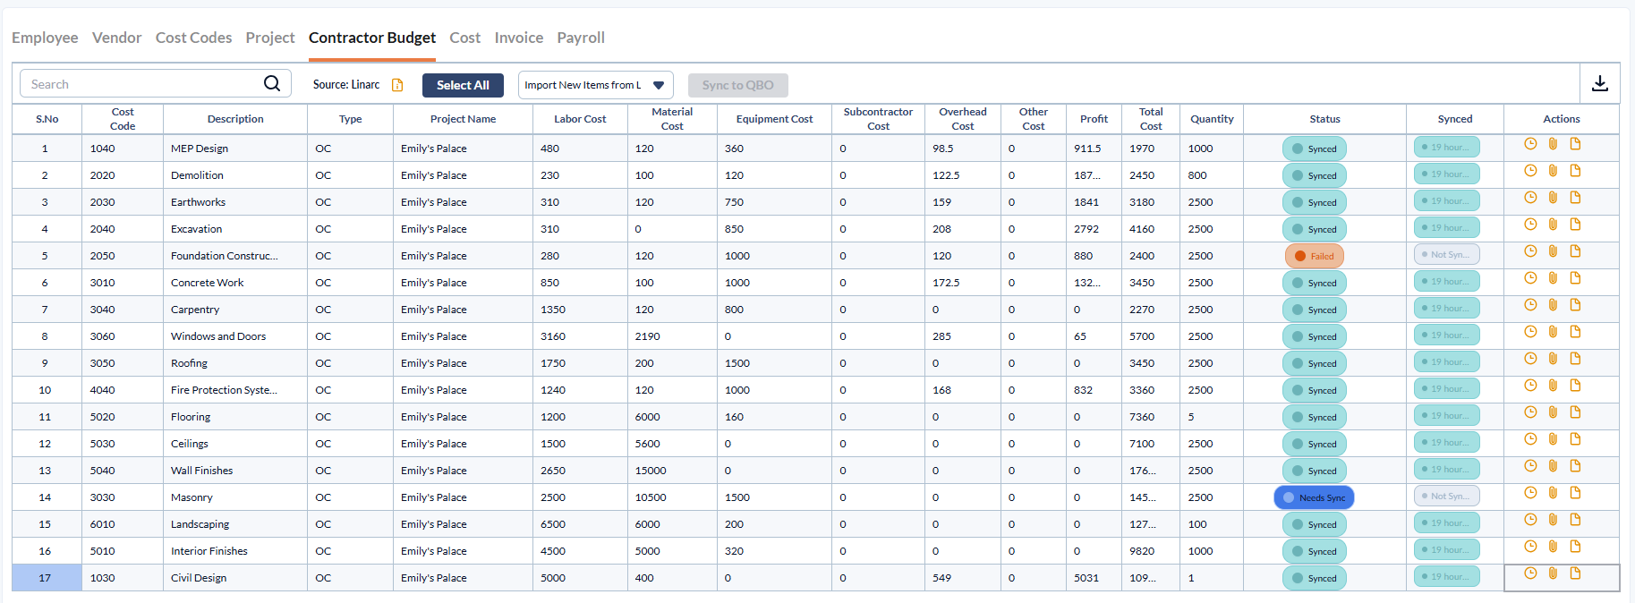Click the download icon at top right
This screenshot has width=1635, height=603.
point(1599,84)
